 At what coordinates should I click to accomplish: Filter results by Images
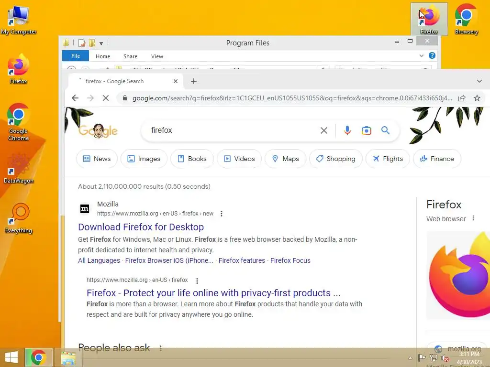coord(144,159)
